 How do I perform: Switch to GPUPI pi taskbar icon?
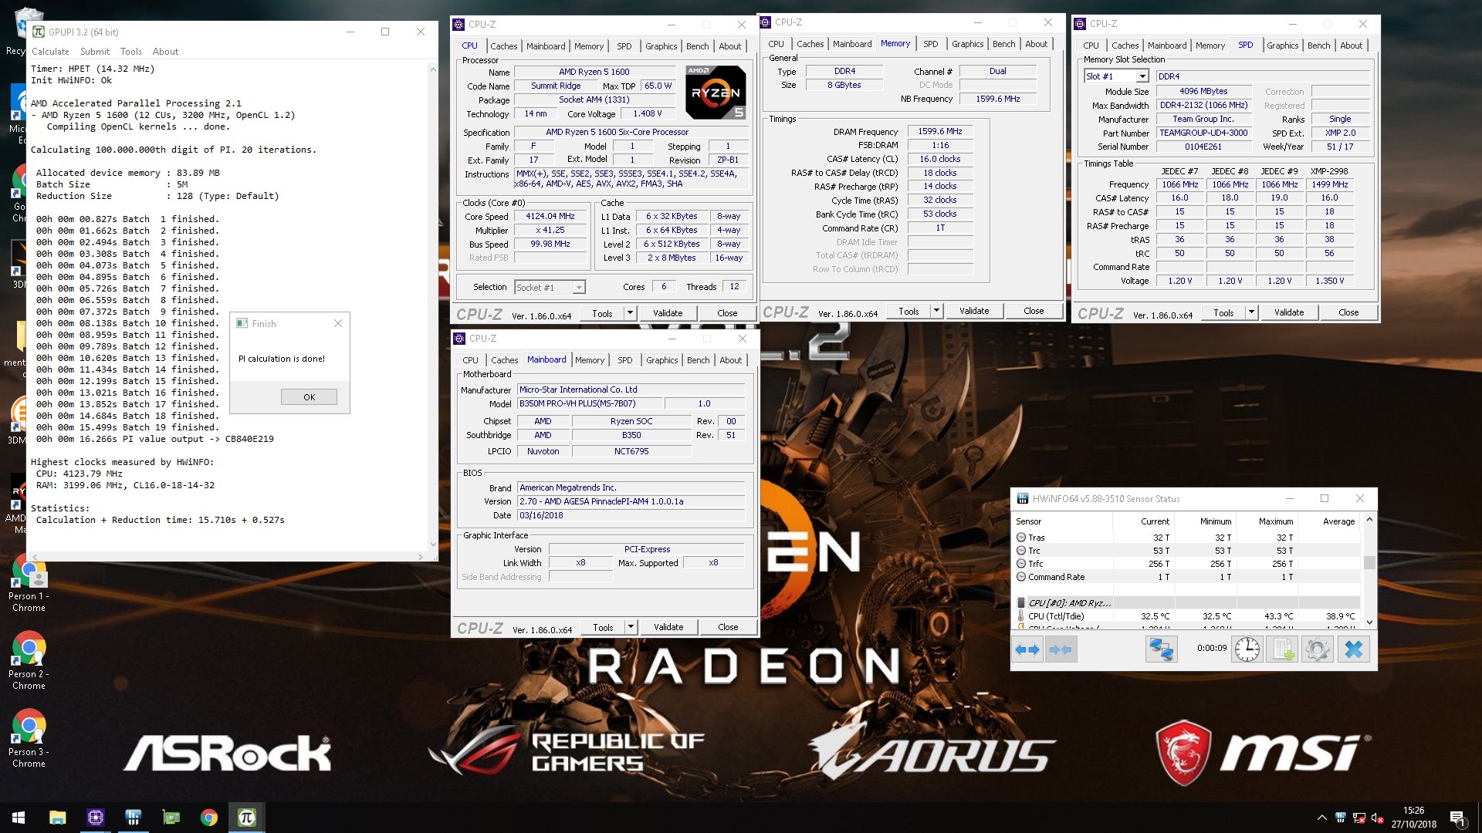(247, 818)
